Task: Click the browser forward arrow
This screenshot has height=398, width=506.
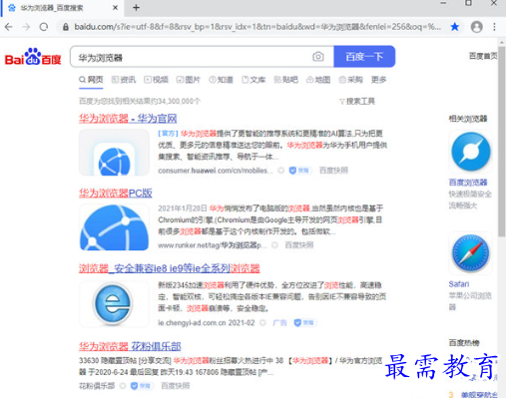Action: point(26,27)
